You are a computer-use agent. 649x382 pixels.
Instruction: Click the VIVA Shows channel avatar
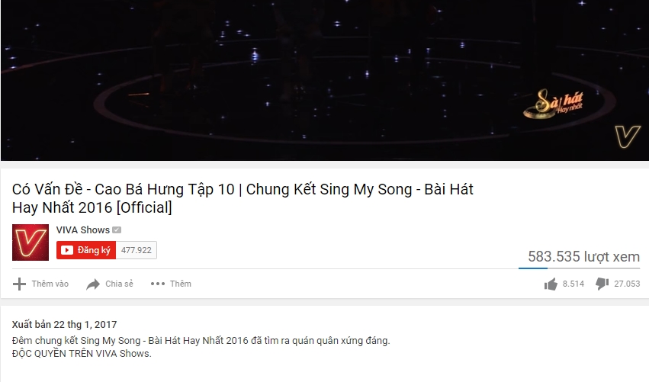click(31, 242)
